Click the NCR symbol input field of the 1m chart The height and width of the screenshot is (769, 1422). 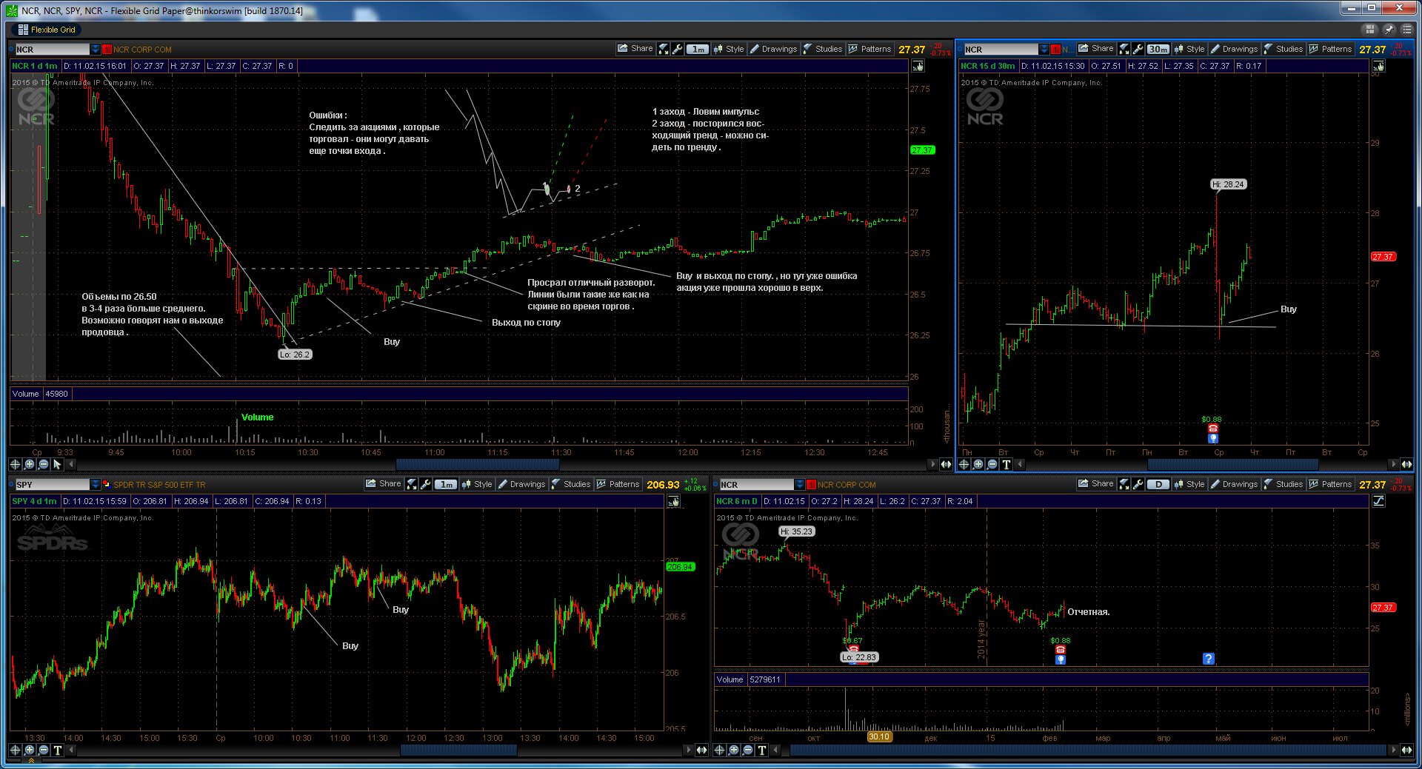pyautogui.click(x=52, y=50)
